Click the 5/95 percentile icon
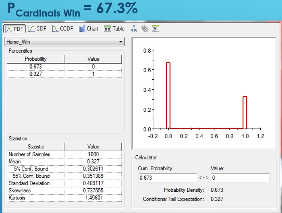 tap(134, 29)
